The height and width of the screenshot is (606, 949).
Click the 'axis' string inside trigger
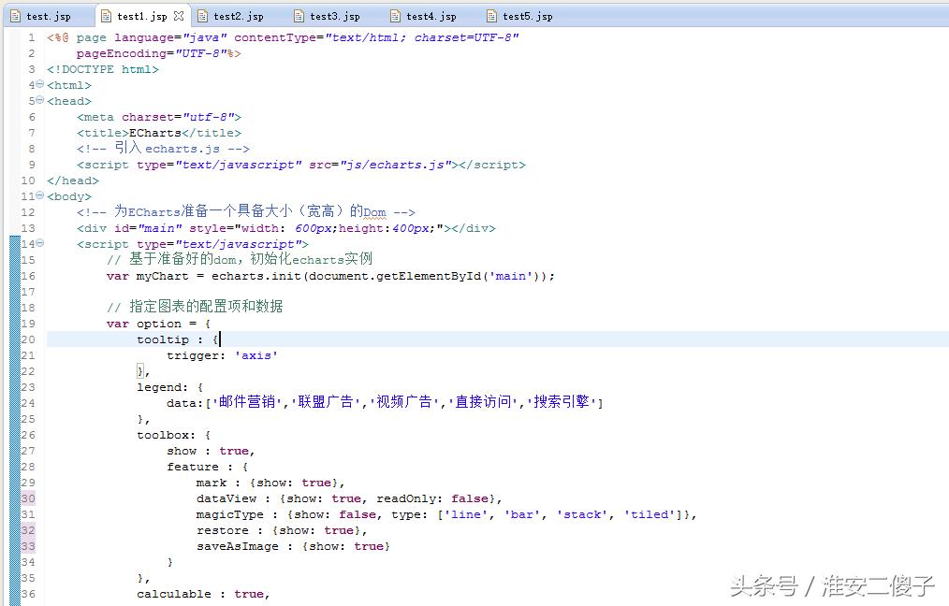tap(256, 355)
